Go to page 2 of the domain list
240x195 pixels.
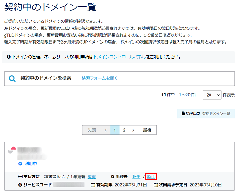point(124,130)
